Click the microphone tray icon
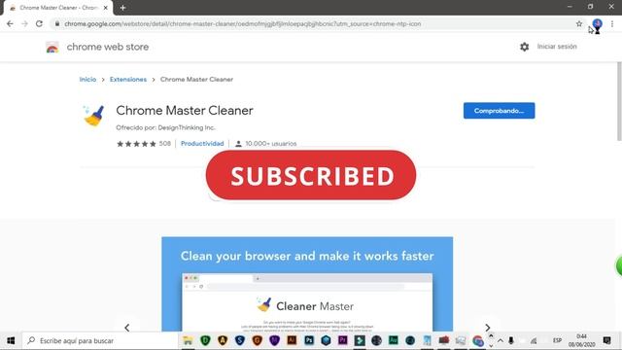This screenshot has width=622, height=350. [511, 340]
